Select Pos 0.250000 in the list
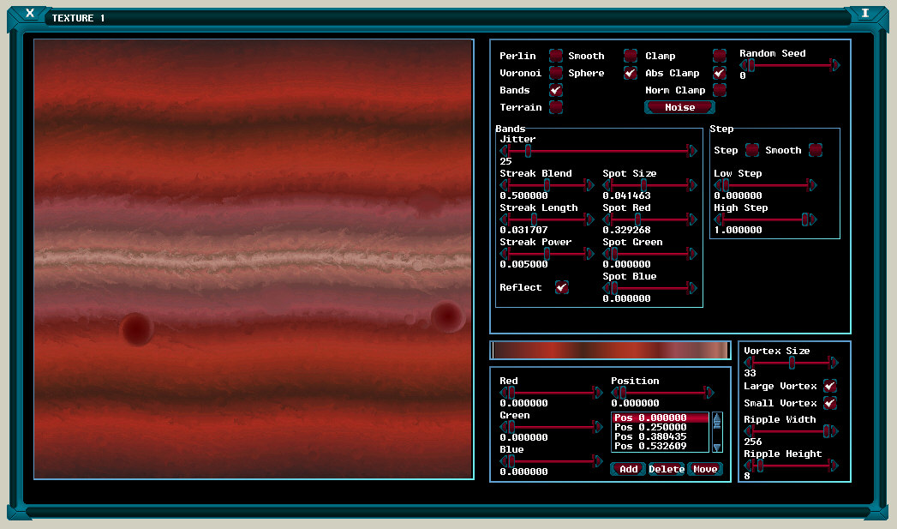The width and height of the screenshot is (897, 529). point(661,427)
